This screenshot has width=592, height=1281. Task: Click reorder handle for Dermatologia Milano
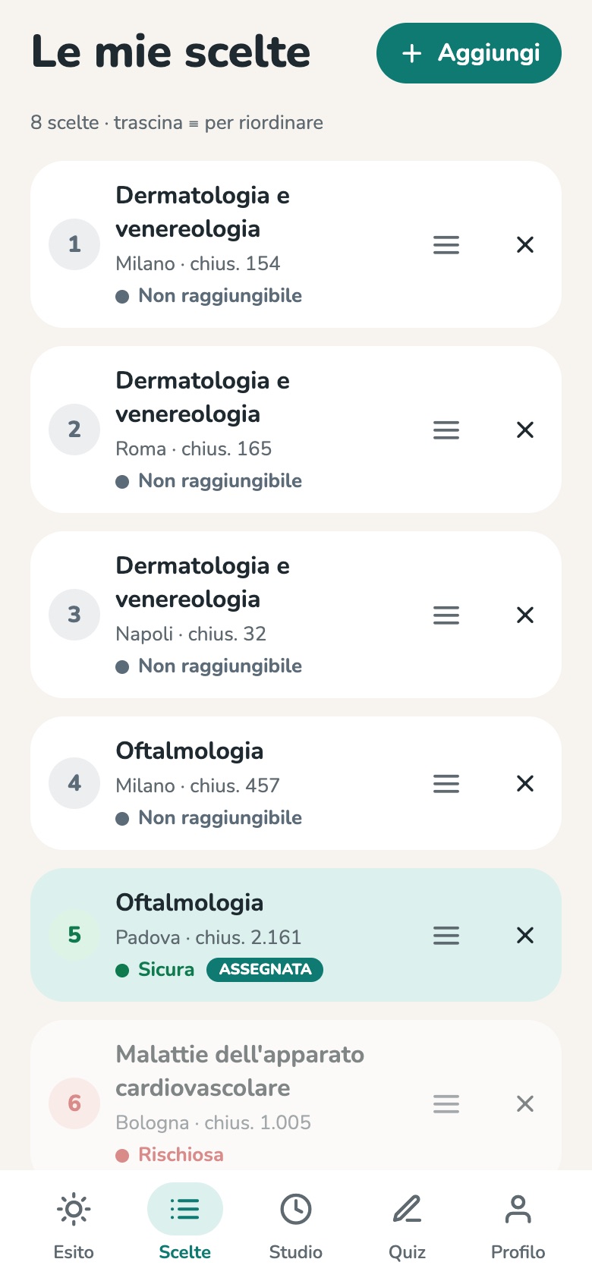446,244
